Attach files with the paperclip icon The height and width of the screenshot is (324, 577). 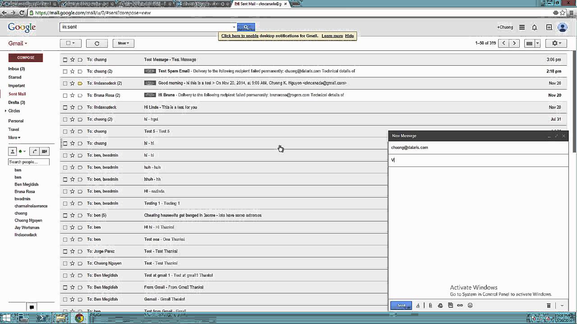click(430, 305)
